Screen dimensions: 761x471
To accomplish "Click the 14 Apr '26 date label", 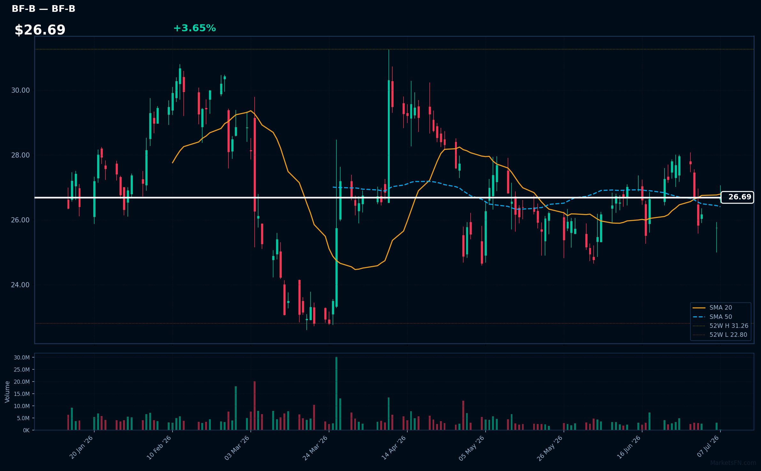I will click(394, 447).
